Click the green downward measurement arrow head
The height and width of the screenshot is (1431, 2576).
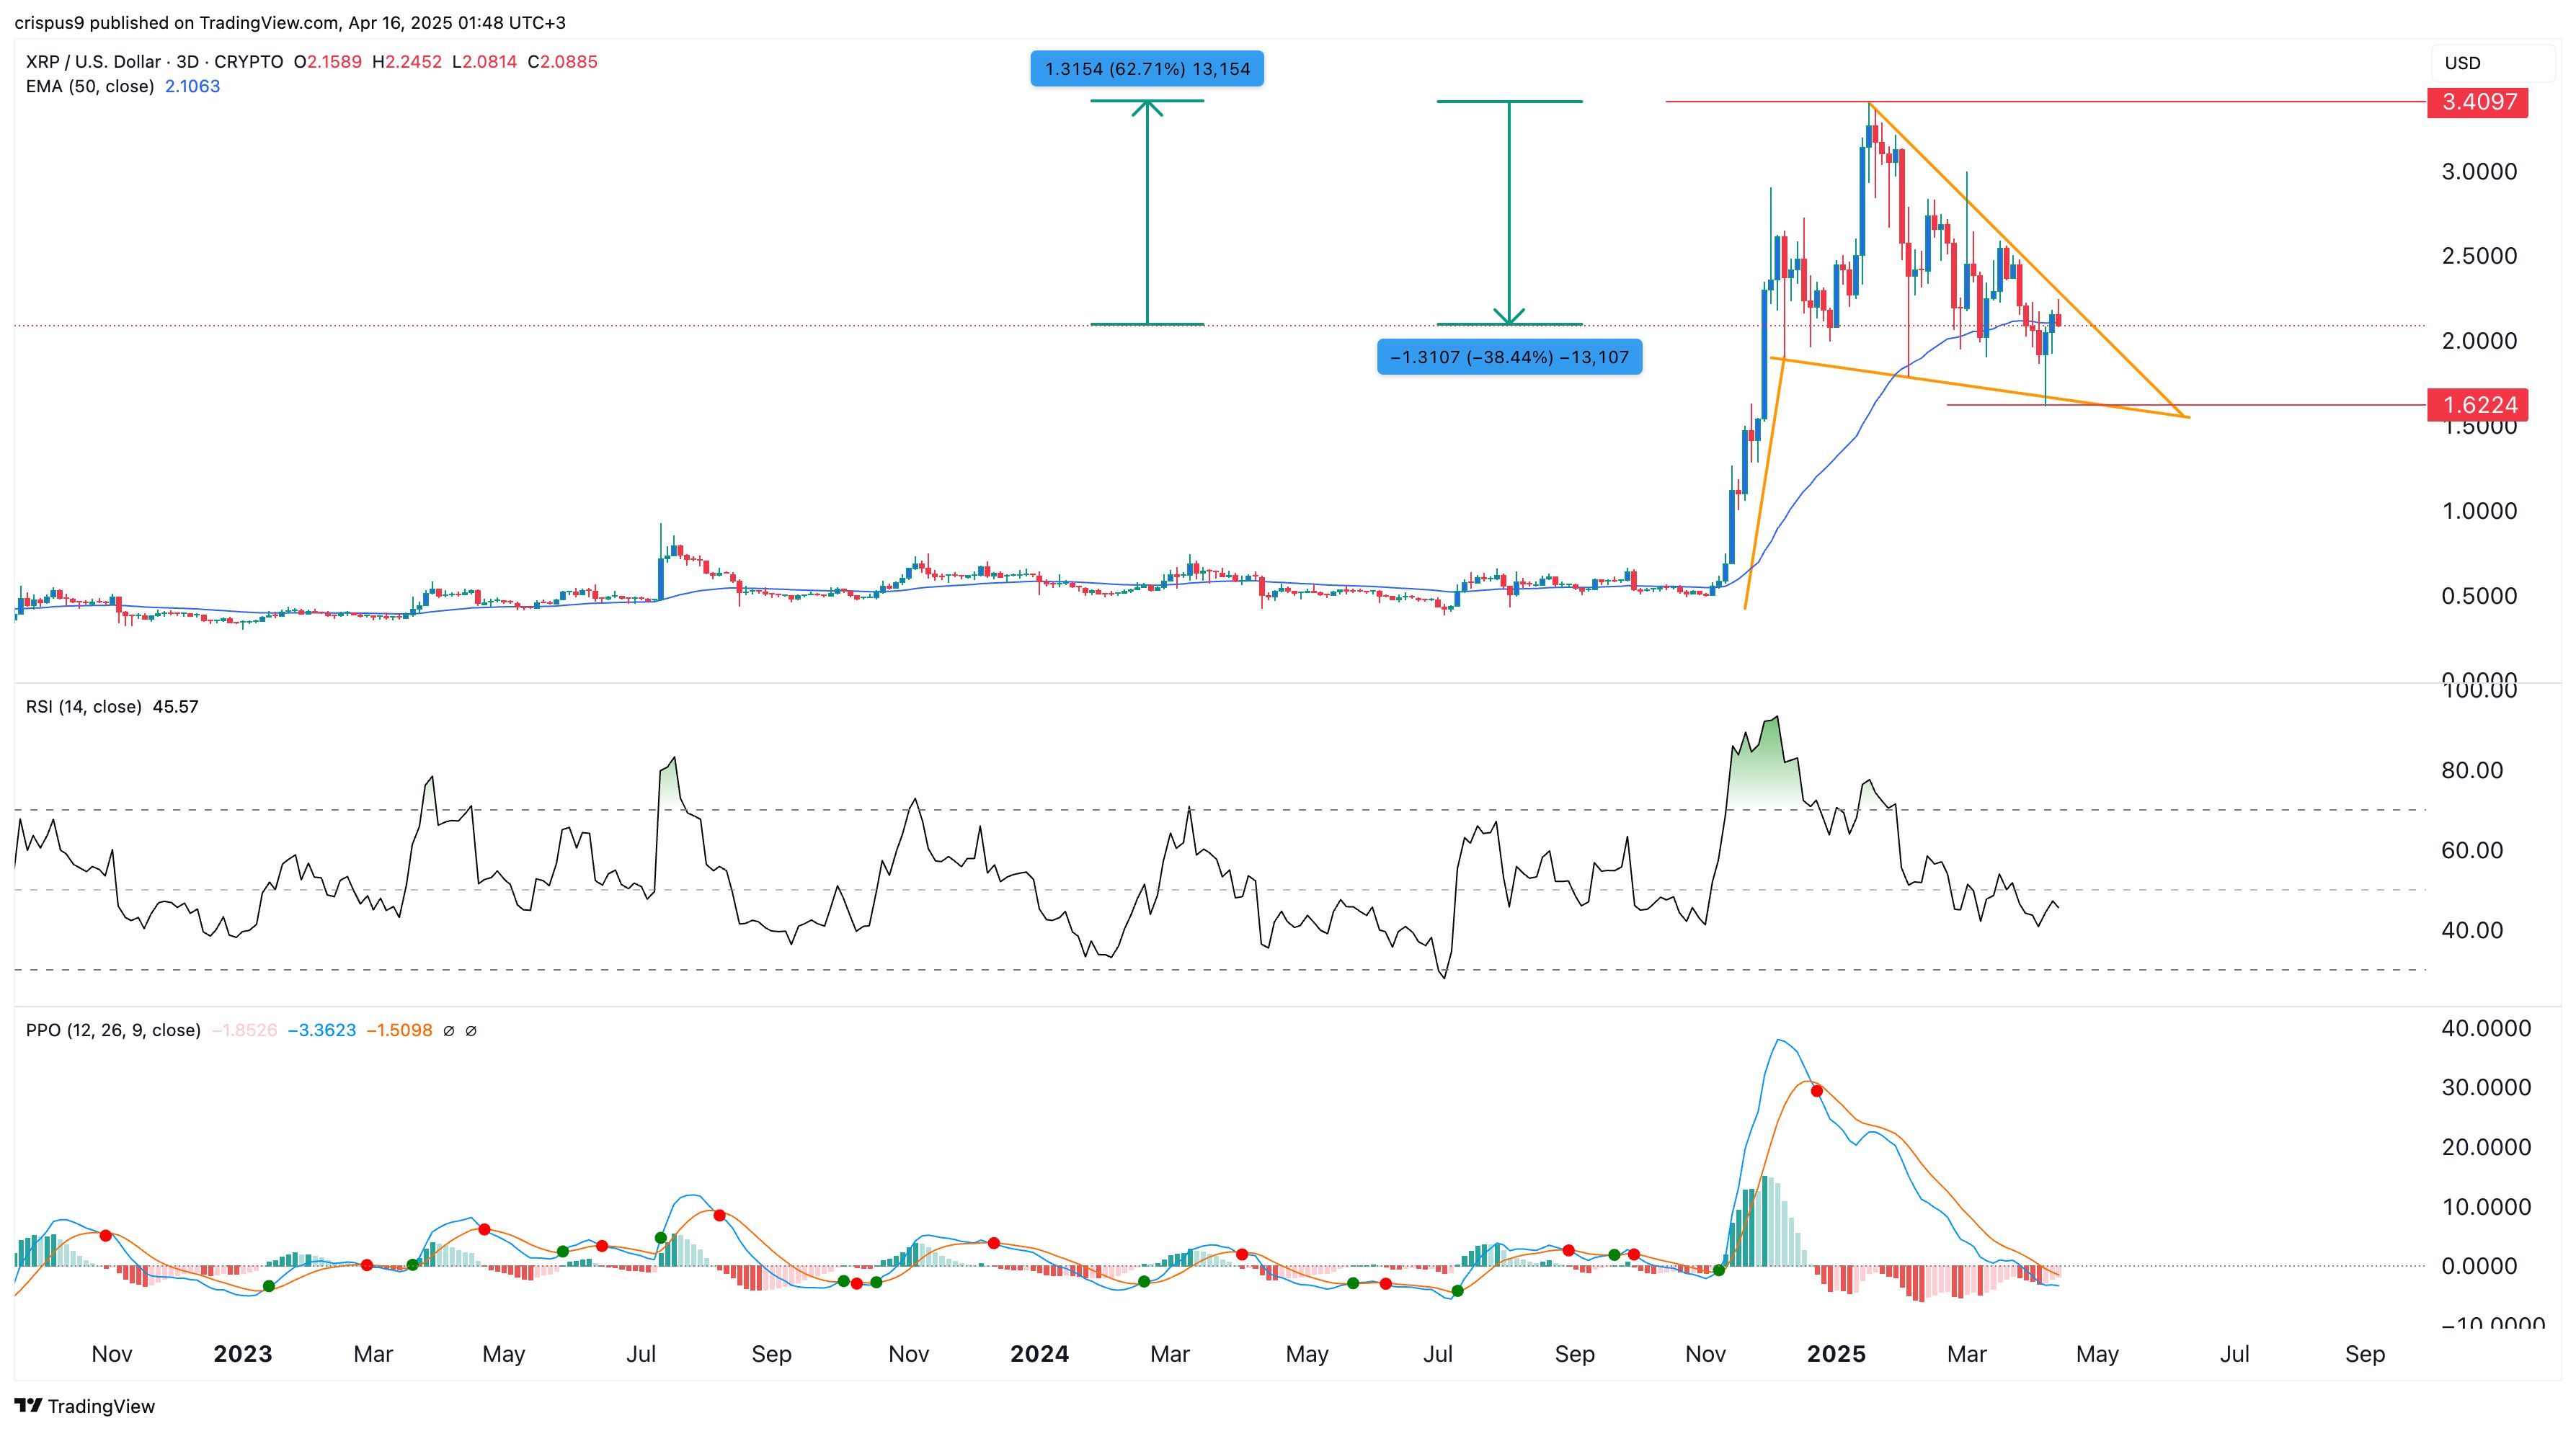point(1509,316)
